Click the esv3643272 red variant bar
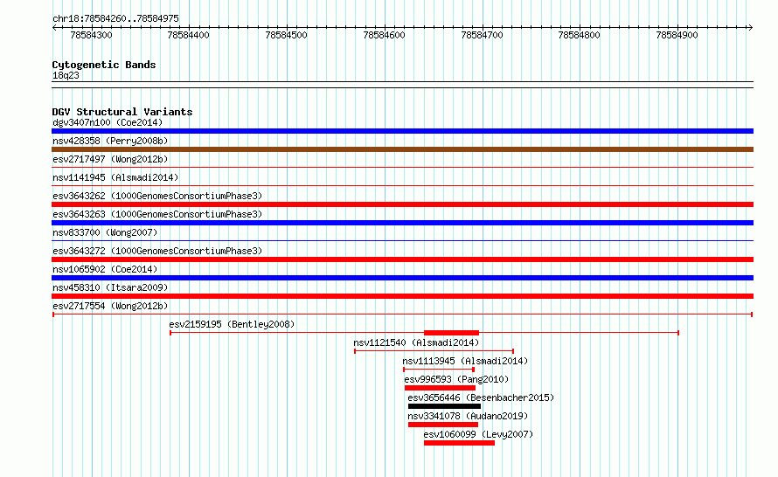Viewport: 778px width, 477px height. pos(402,259)
